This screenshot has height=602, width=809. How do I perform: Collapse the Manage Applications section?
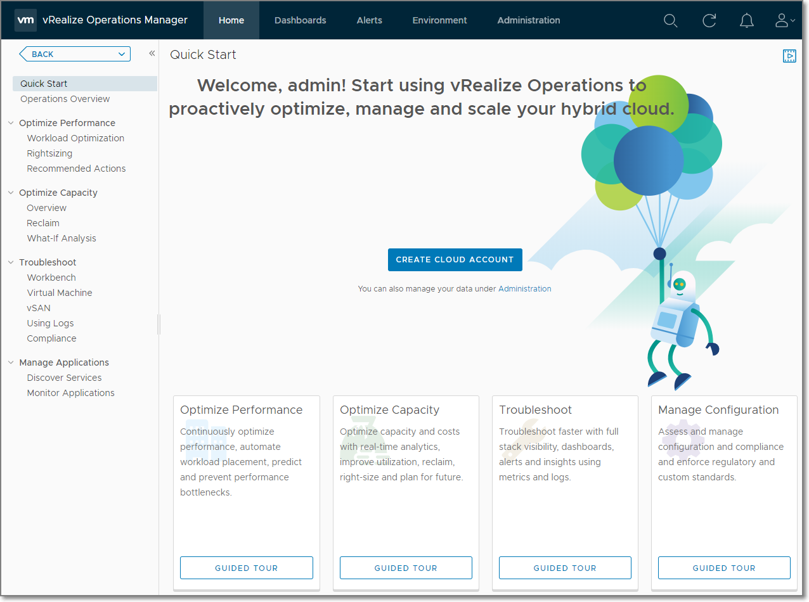click(x=11, y=362)
